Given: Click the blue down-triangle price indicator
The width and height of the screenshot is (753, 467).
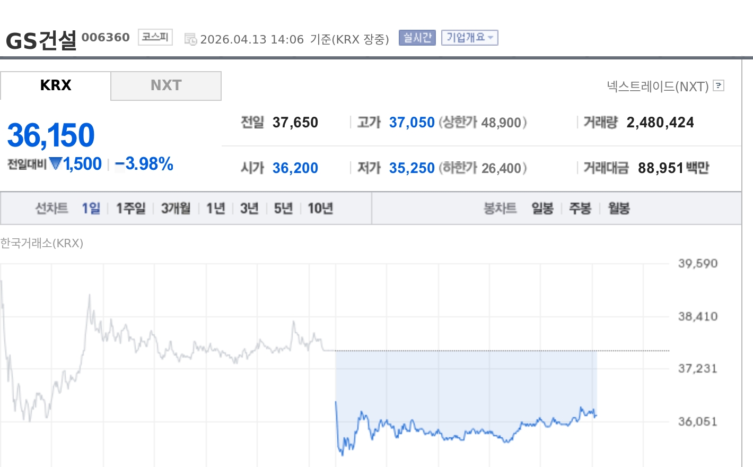Looking at the screenshot, I should point(57,163).
